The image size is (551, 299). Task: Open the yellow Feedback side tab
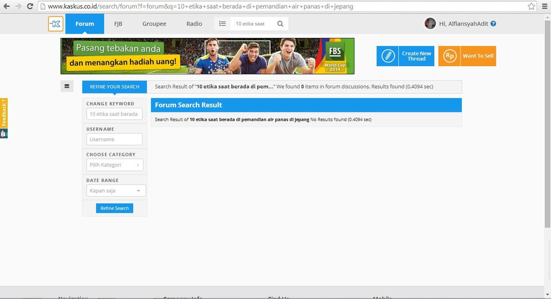point(4,113)
